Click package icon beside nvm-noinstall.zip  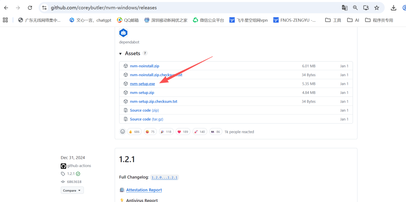pyautogui.click(x=126, y=66)
